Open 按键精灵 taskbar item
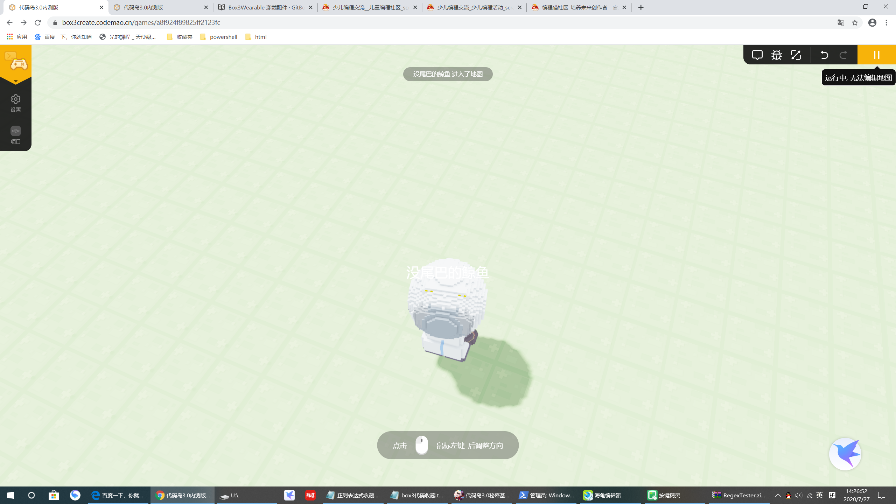This screenshot has width=896, height=504. [675, 495]
